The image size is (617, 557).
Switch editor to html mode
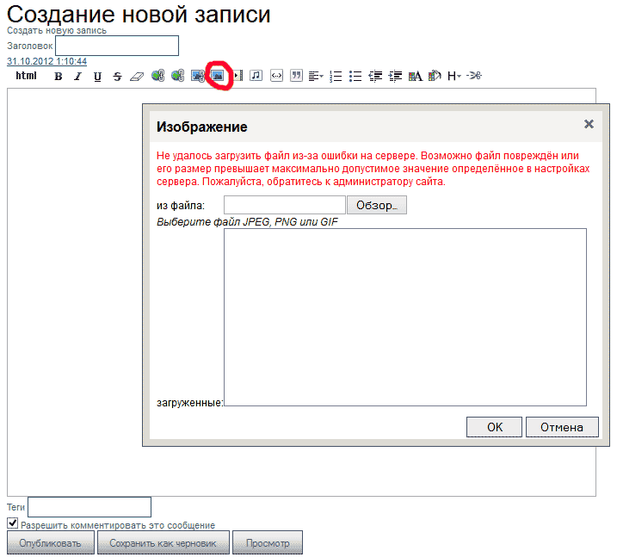coord(27,76)
